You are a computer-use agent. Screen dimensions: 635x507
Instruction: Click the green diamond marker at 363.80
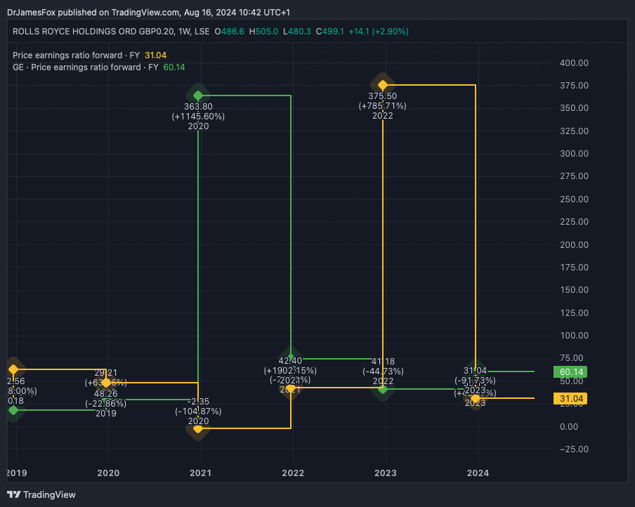pos(198,96)
